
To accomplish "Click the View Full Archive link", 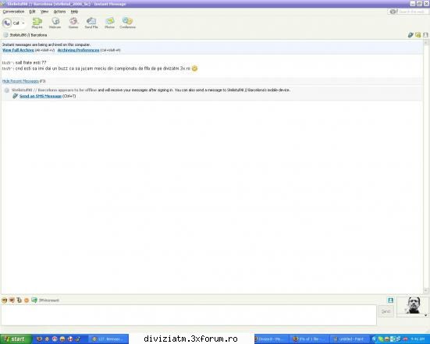I will tap(18, 50).
